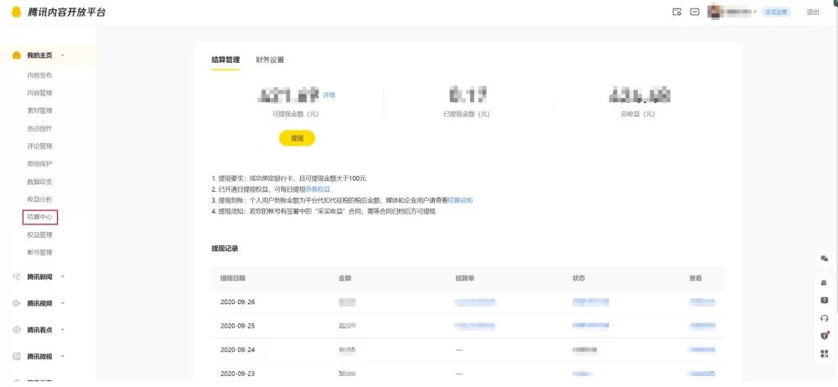This screenshot has width=838, height=387.
Task: Select 结算中心 in the sidebar
Action: pos(40,217)
